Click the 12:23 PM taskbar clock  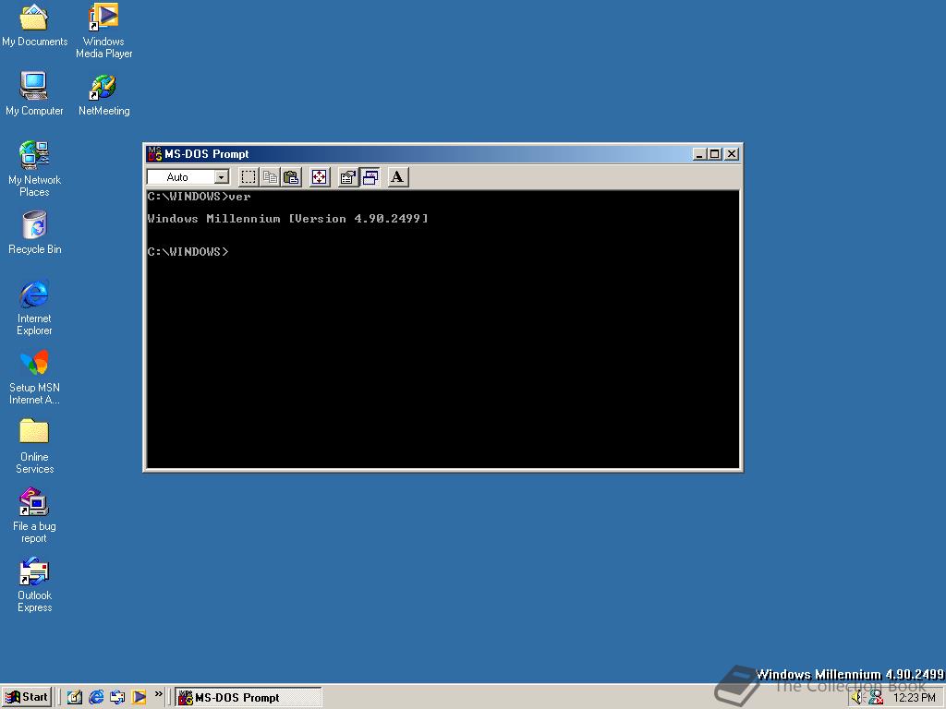[x=915, y=698]
